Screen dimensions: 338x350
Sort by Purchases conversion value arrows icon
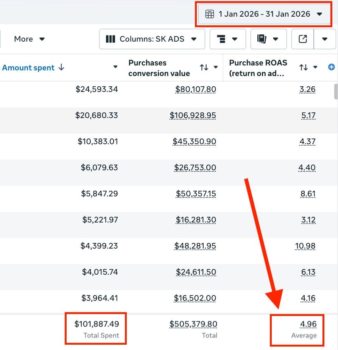click(204, 67)
